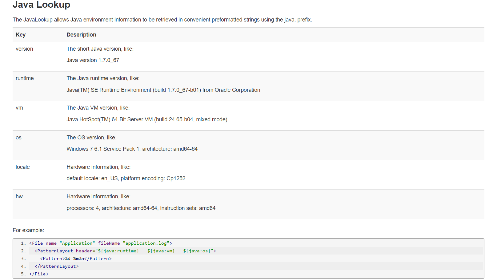Click the Description column header
Viewport: 485px width, 280px height.
pyautogui.click(x=81, y=35)
